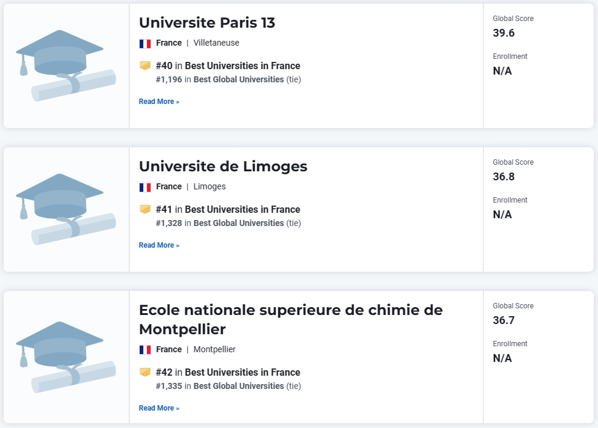This screenshot has width=598, height=428.
Task: Click the yellow ranking badge icon next to #41
Action: pos(145,209)
